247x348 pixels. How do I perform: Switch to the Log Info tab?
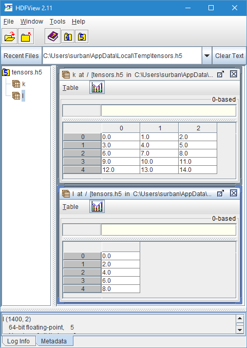click(18, 341)
